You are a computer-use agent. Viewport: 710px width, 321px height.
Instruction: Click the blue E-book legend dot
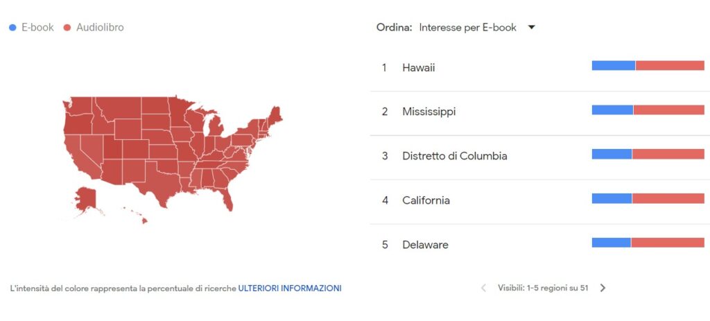(x=13, y=28)
